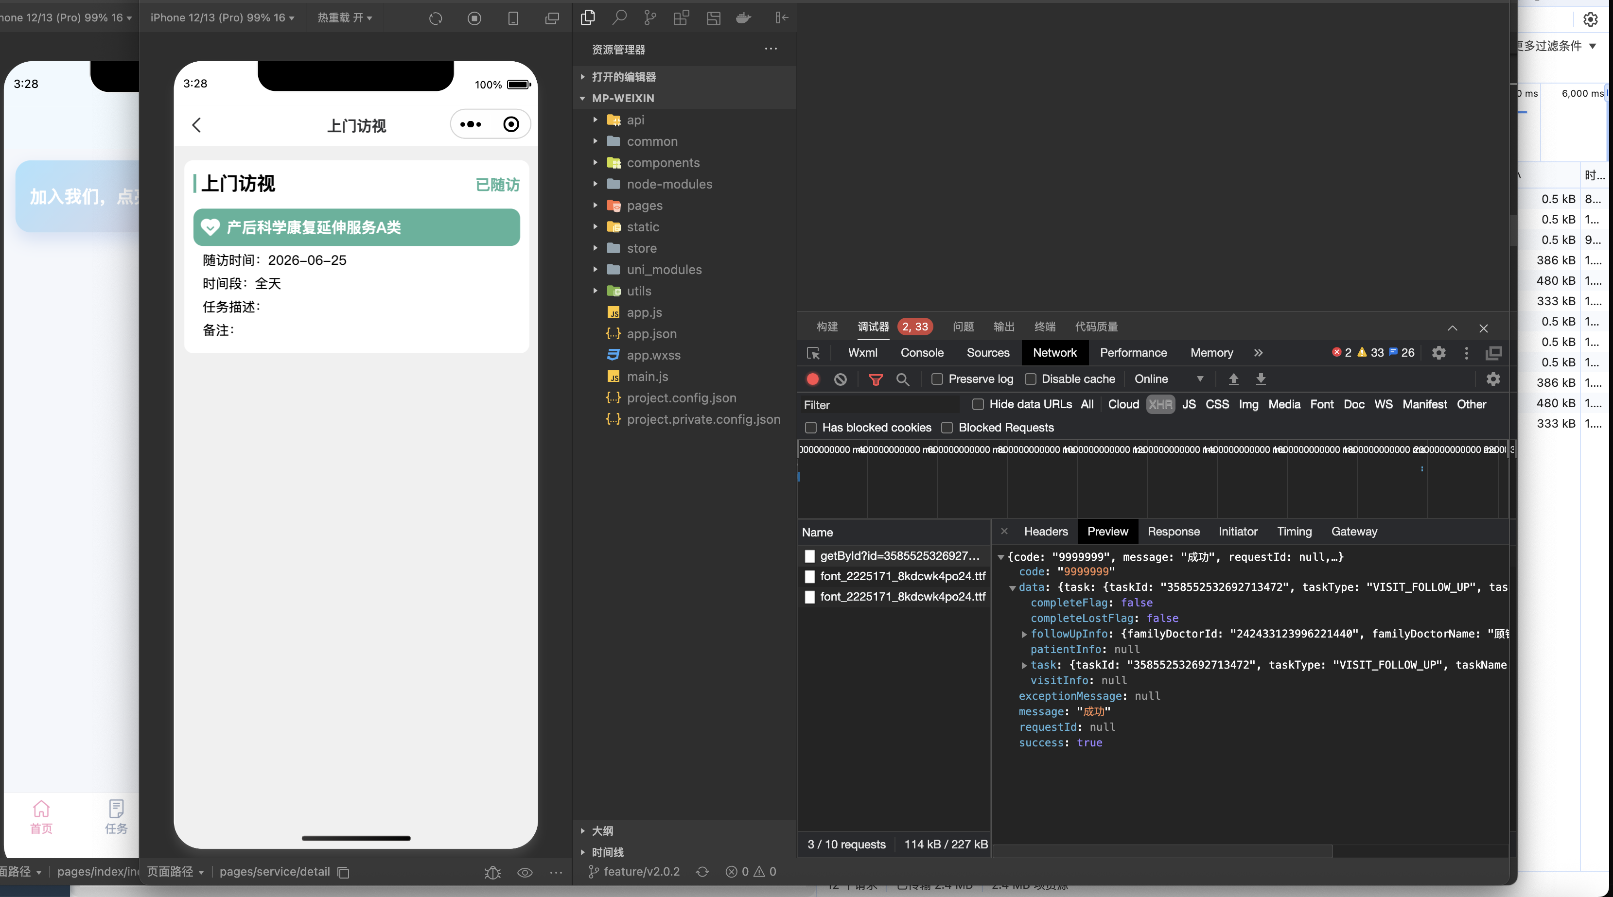Check Blocked Requests

coord(947,428)
